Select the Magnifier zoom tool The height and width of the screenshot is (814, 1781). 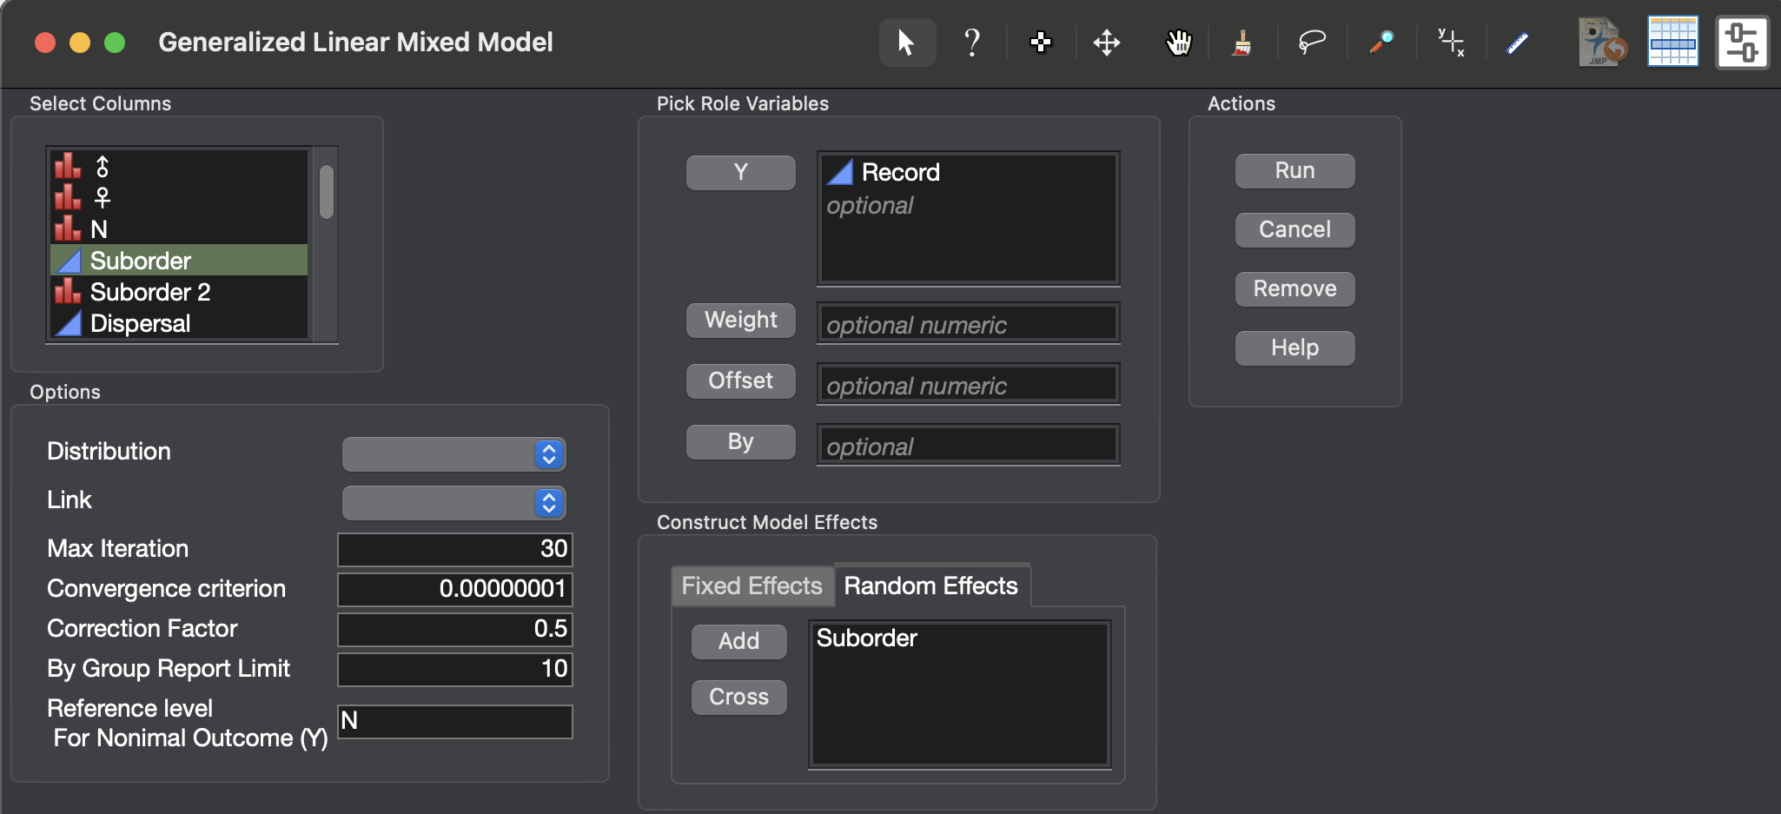click(x=1381, y=42)
